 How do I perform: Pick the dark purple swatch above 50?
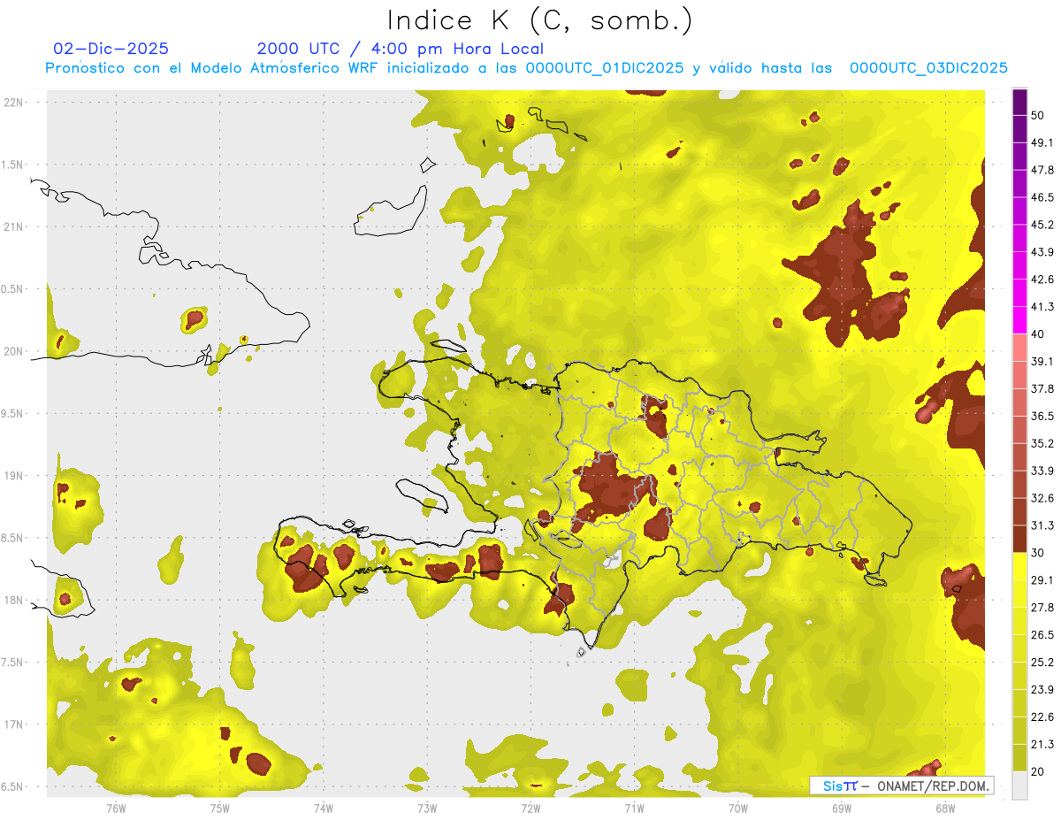(x=1019, y=103)
